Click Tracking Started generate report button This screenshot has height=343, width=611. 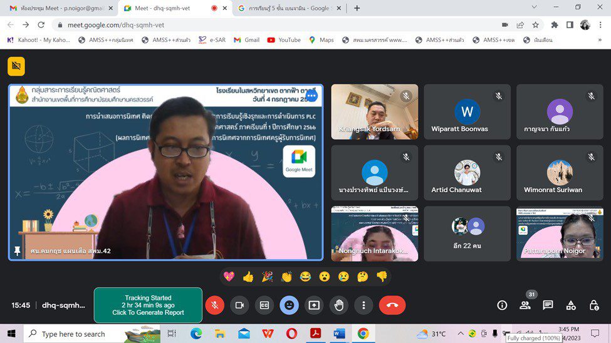[x=148, y=305]
